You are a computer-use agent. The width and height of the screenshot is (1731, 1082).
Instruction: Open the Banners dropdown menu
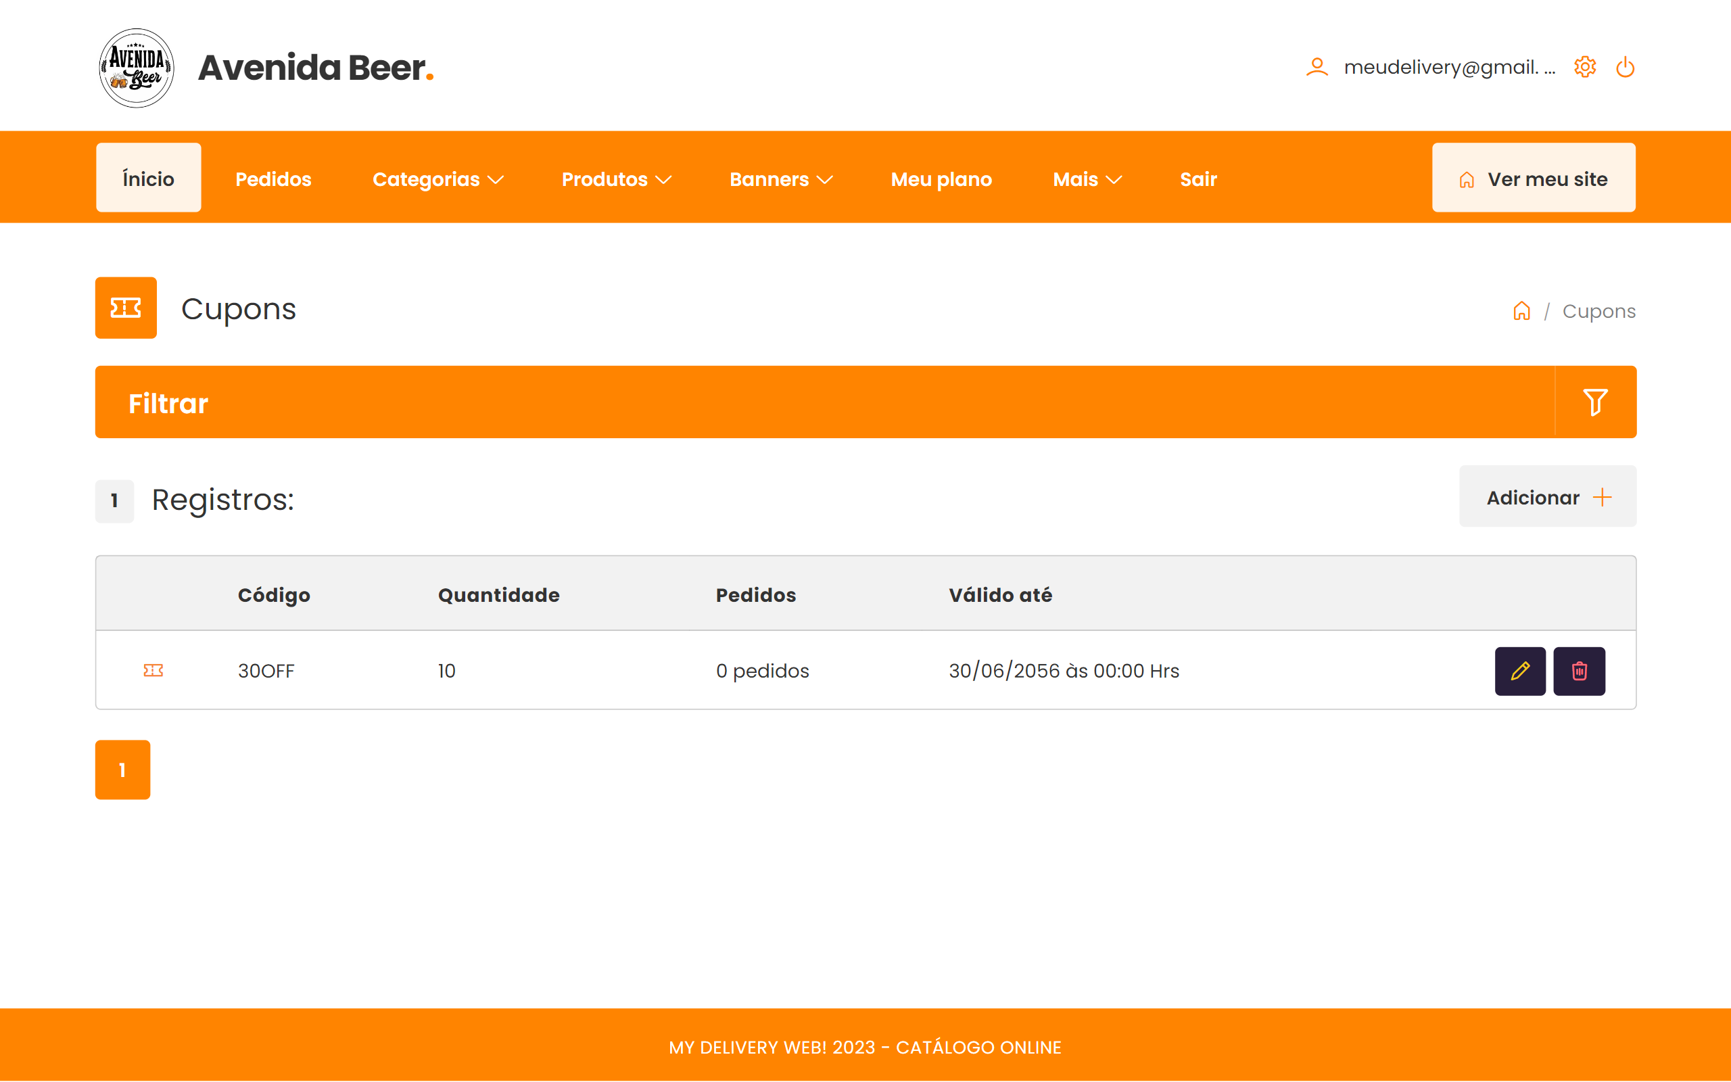coord(780,179)
